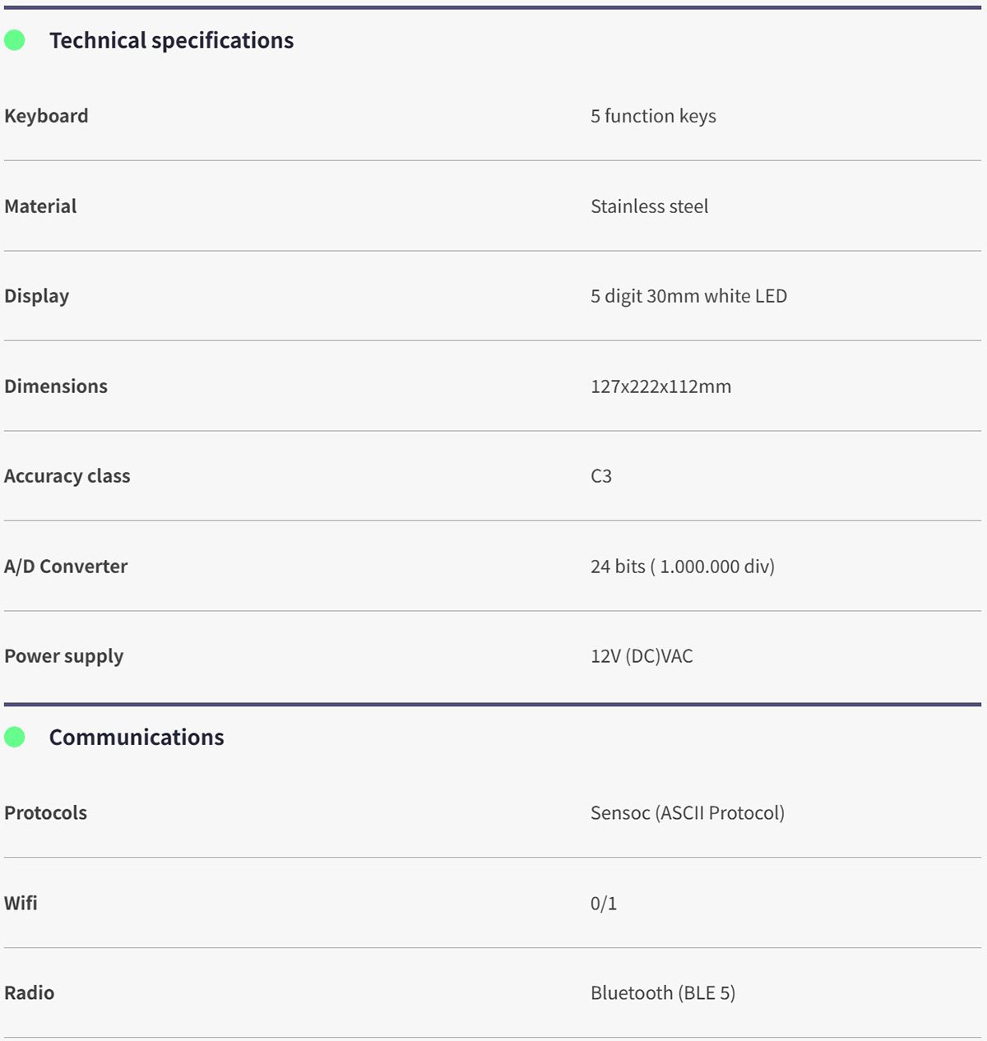Click the green dot beside Technical specifications
The image size is (987, 1041).
click(x=15, y=40)
